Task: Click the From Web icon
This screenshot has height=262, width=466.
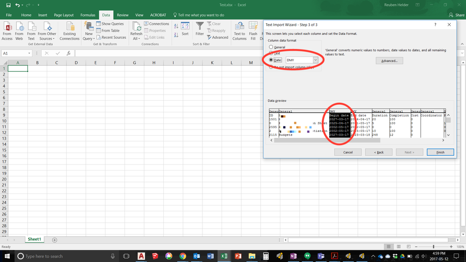Action: tap(19, 31)
